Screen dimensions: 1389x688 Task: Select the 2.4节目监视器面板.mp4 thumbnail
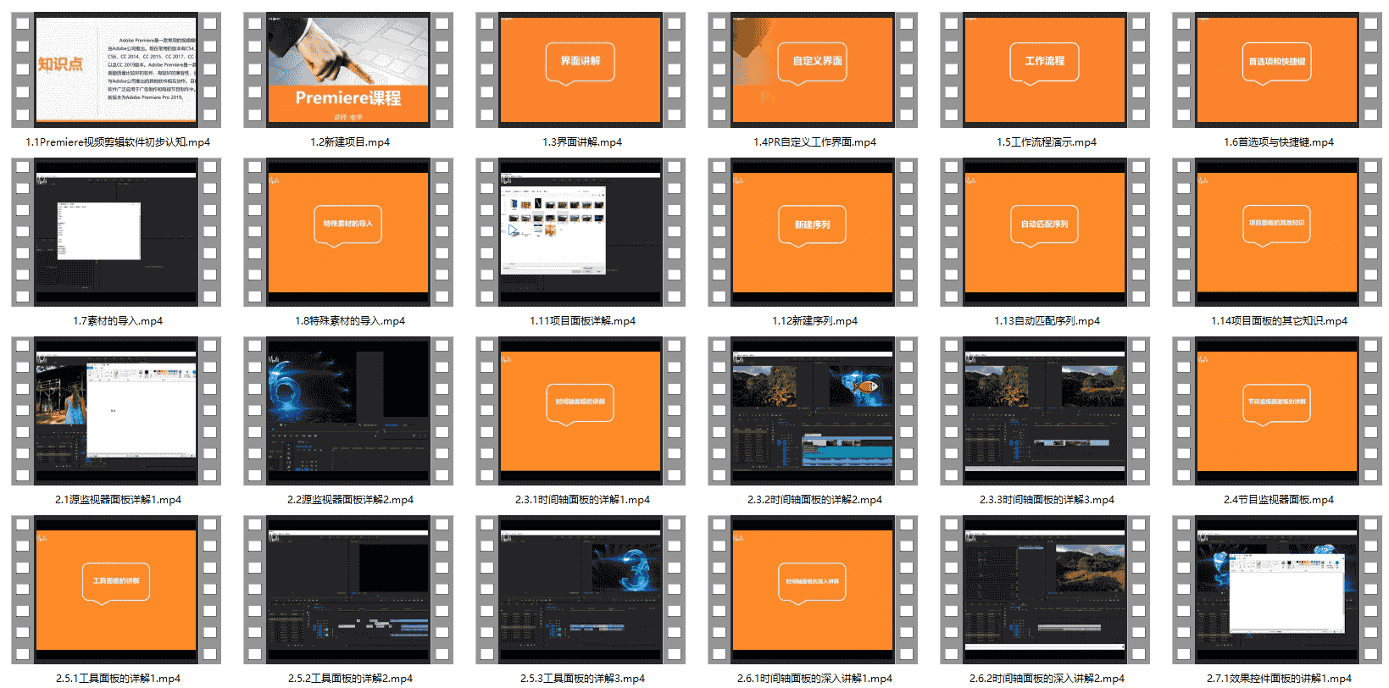[1277, 411]
